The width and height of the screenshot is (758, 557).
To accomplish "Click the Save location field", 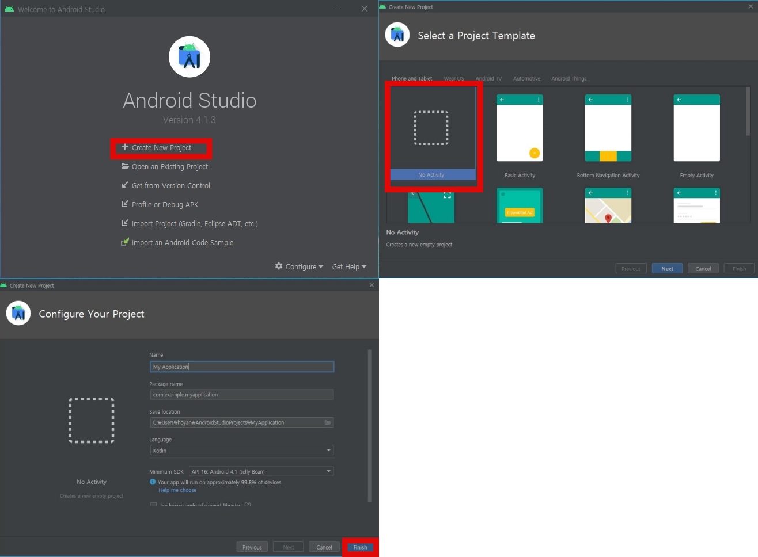I will tap(242, 422).
